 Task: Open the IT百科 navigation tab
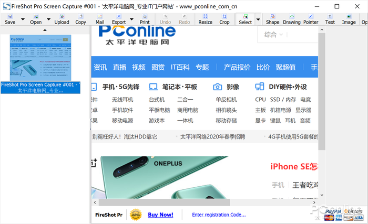180,67
